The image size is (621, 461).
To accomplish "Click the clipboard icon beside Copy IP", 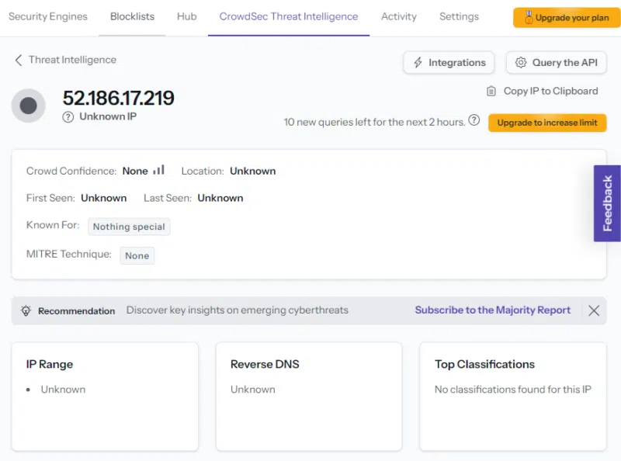I will point(491,91).
